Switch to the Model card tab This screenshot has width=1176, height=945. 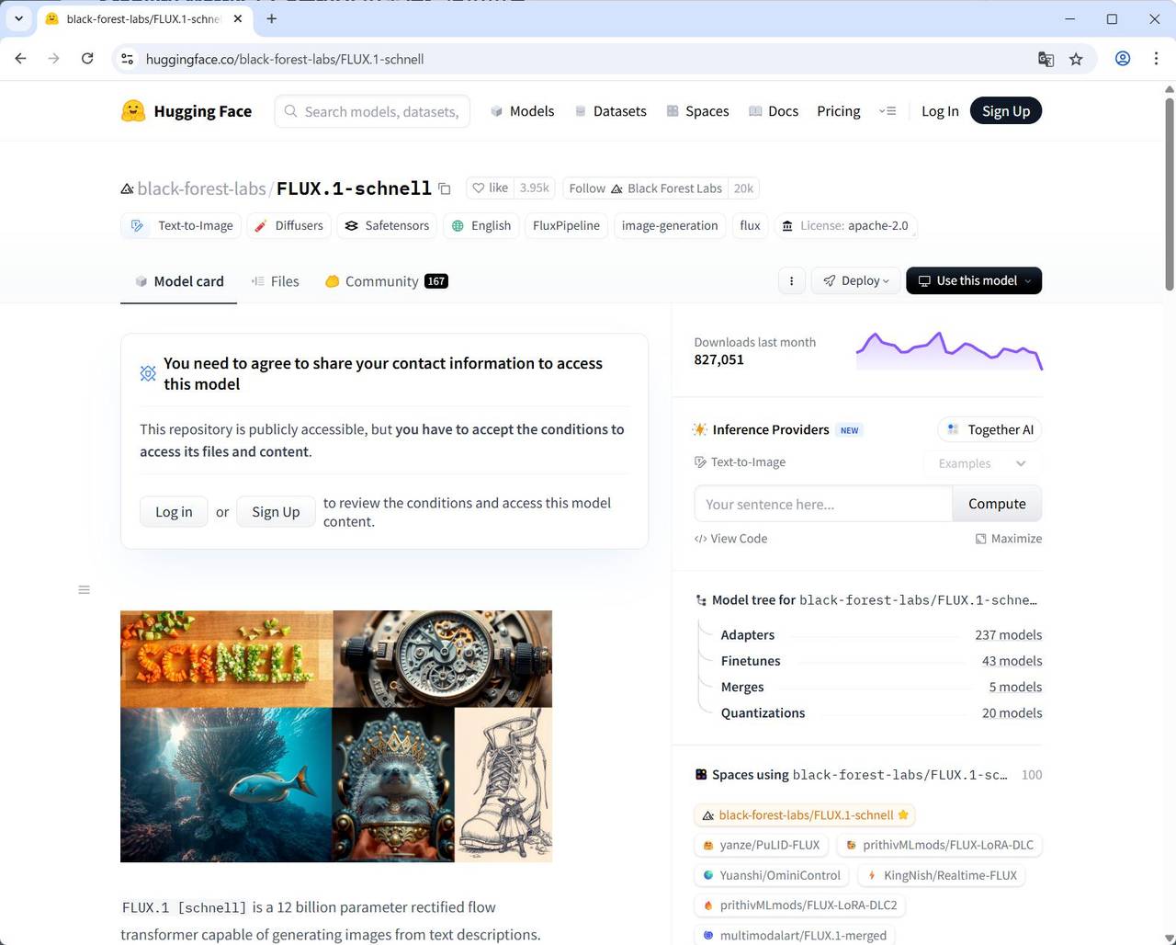click(179, 281)
